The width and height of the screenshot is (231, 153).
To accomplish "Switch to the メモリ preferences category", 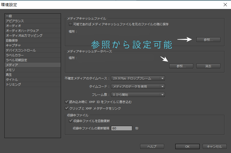I will pyautogui.click(x=10, y=70).
